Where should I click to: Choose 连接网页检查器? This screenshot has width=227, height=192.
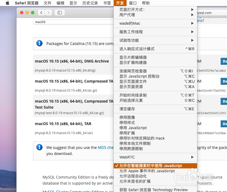pos(155,71)
